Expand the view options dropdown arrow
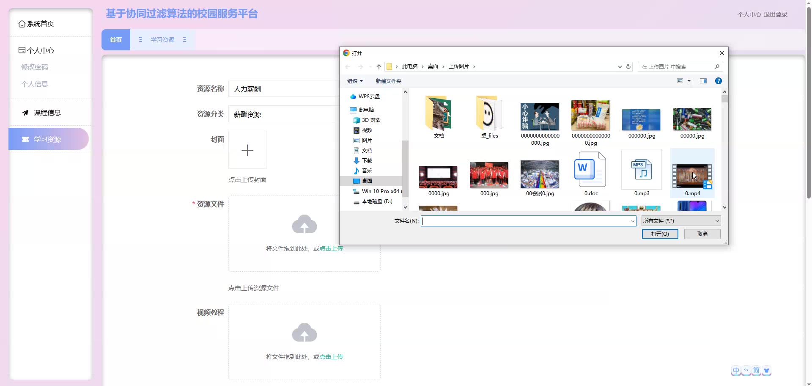 (x=689, y=81)
